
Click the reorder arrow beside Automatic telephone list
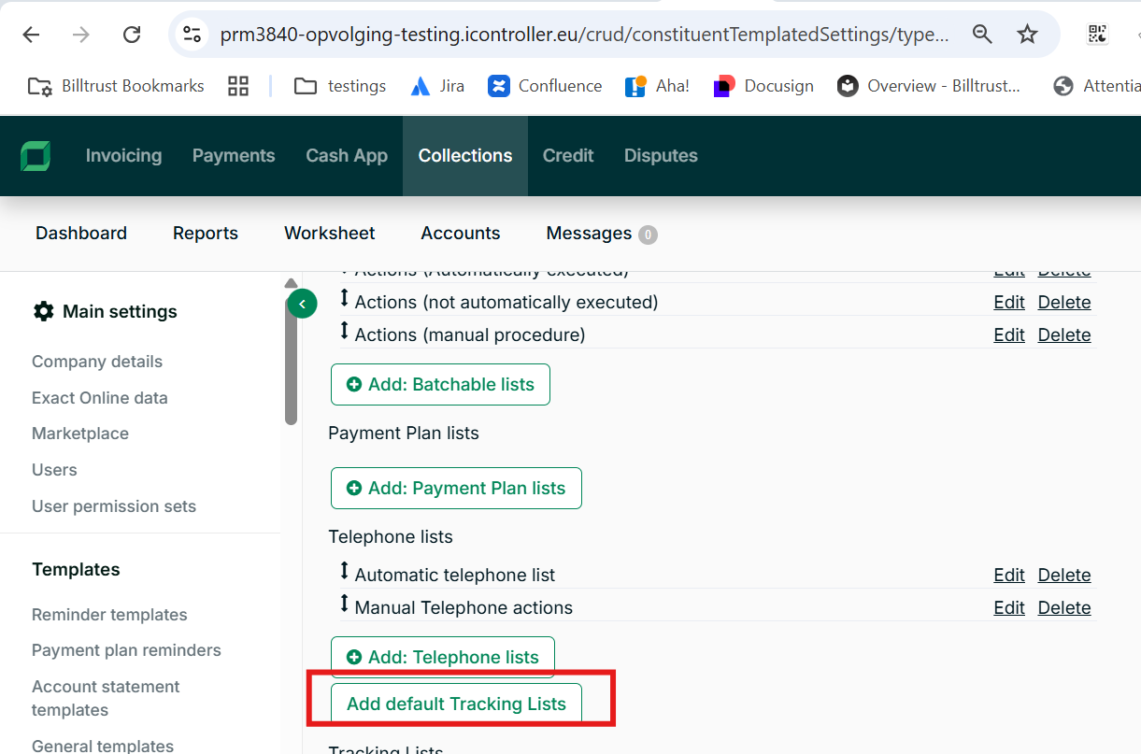click(x=344, y=572)
